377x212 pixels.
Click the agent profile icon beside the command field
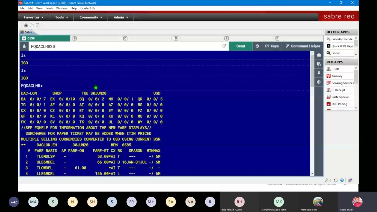pyautogui.click(x=24, y=46)
